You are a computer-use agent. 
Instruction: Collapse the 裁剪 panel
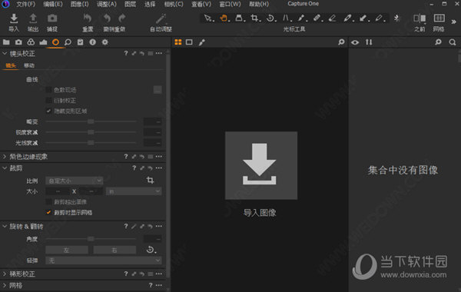coord(5,168)
